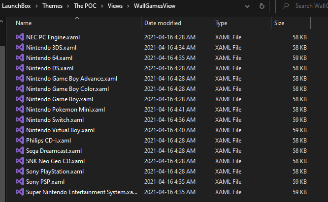Click the navigation pane scrollbar up arrow
328x202 pixels.
1,21
